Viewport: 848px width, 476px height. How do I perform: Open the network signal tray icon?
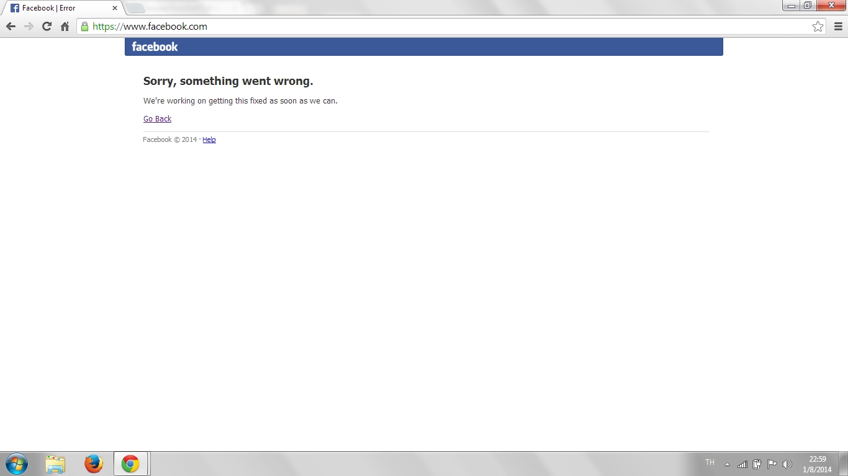742,464
